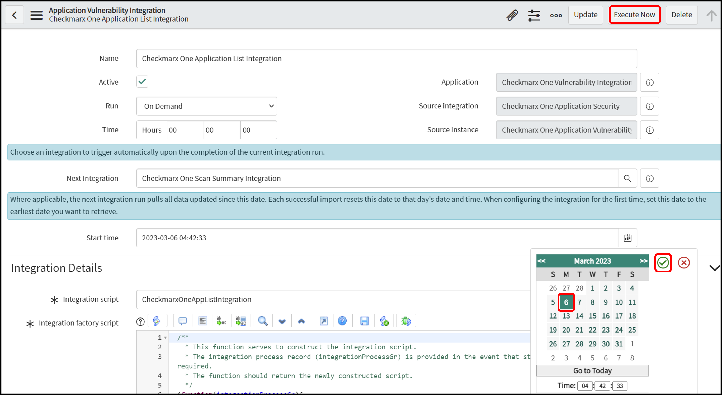Screen dimensions: 722x395
Task: Select March 15 in the calendar
Action: [592, 316]
